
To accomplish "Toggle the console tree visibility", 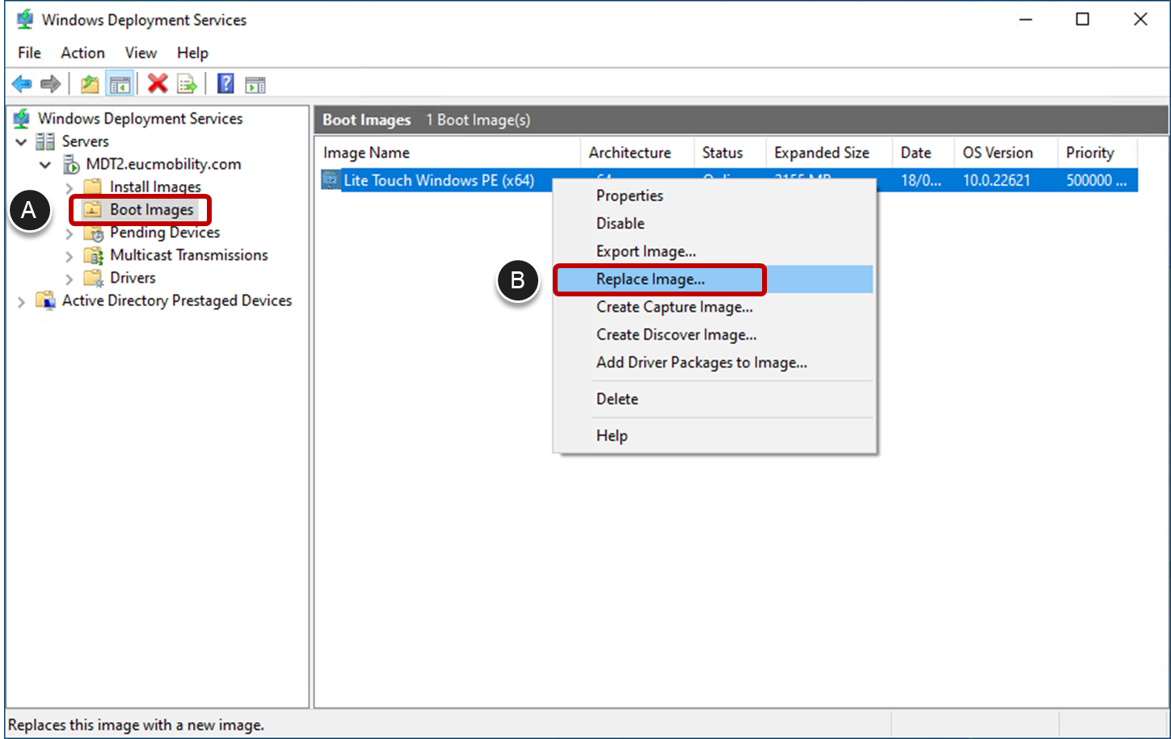I will tap(120, 83).
